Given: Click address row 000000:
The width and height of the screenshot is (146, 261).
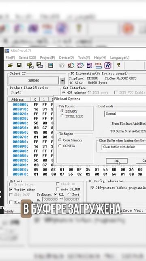Looking at the screenshot, I should click(20, 105).
